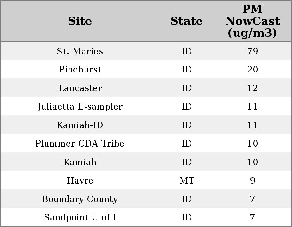Click the Lancaster site name

(80, 88)
